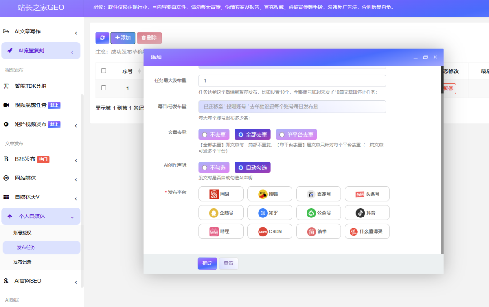
Task: Open AI文章写作 folder icon
Action: tap(6, 32)
